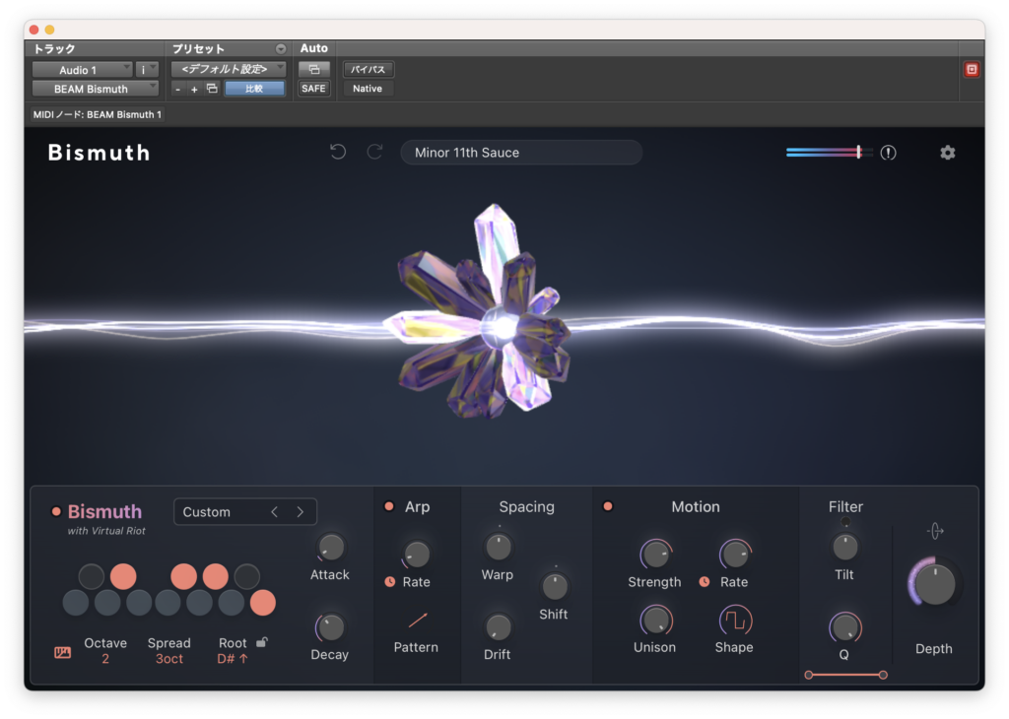The width and height of the screenshot is (1009, 719).
Task: Click the Motion Strength knob
Action: pyautogui.click(x=655, y=554)
